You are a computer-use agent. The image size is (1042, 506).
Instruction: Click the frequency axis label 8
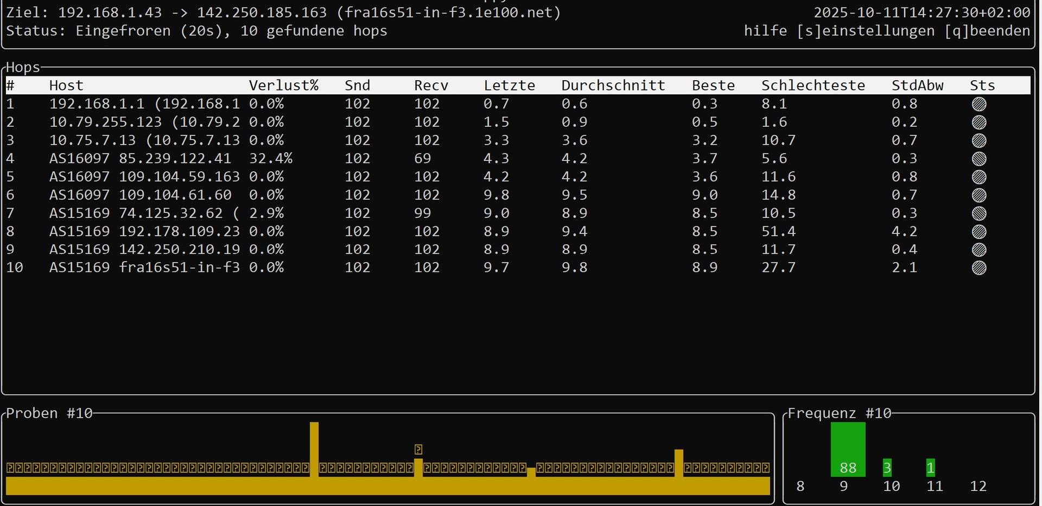point(800,486)
